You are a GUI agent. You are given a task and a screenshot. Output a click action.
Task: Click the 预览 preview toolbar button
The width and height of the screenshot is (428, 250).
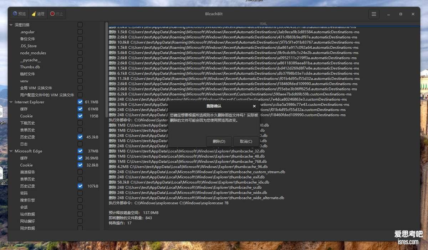coord(20,14)
